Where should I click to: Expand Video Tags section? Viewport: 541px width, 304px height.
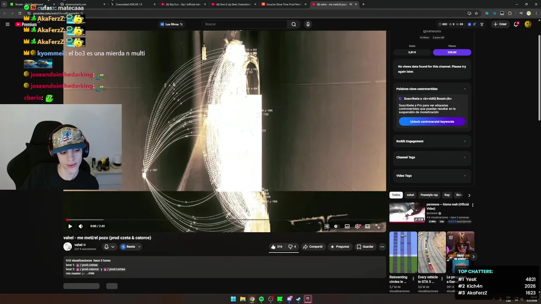point(431,176)
